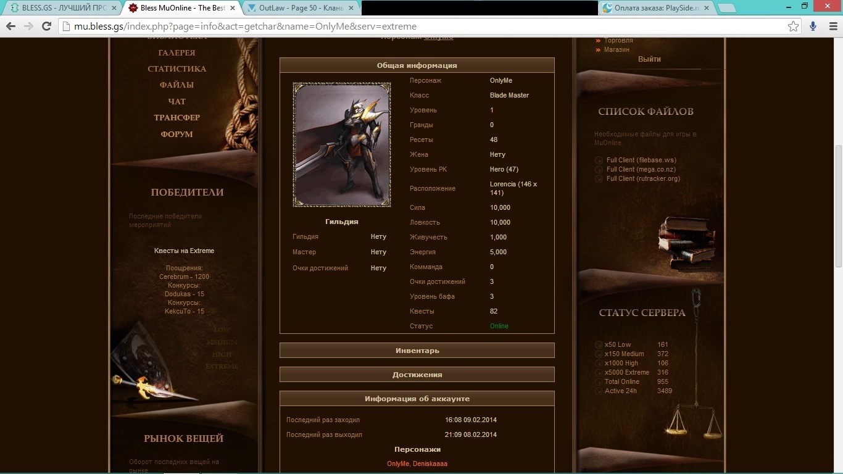843x474 pixels.
Task: Close the Bless MuOnline tab with its X
Action: click(x=233, y=9)
